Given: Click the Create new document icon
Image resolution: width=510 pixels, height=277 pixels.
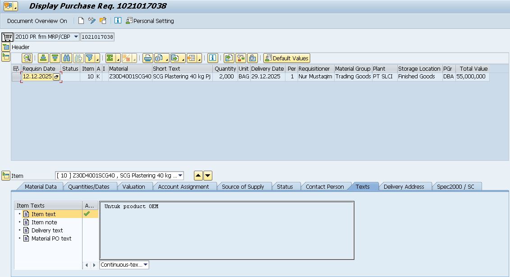Looking at the screenshot, I should pyautogui.click(x=81, y=21).
